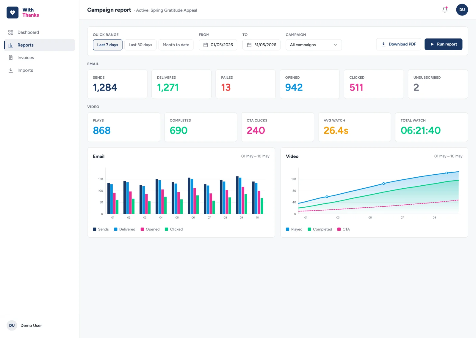Click the With Thanks heart logo
The width and height of the screenshot is (476, 338).
click(12, 12)
